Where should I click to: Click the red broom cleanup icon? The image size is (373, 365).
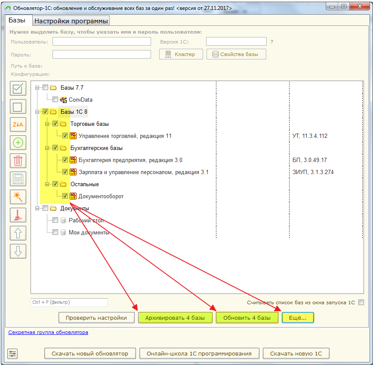click(18, 215)
